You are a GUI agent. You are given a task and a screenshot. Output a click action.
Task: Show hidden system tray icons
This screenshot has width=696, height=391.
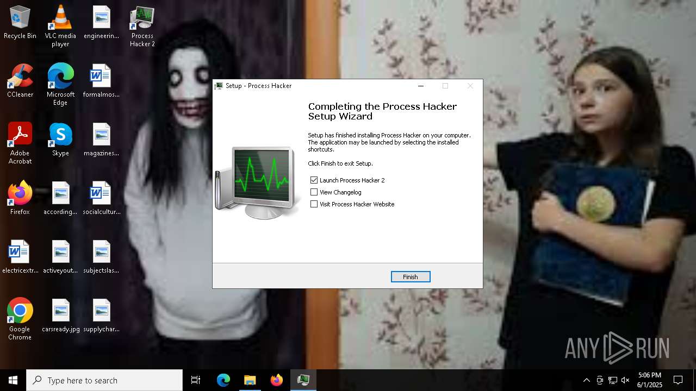[x=586, y=380]
